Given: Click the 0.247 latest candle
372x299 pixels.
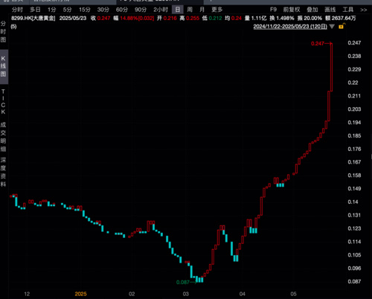Looking at the screenshot, I should (x=331, y=68).
